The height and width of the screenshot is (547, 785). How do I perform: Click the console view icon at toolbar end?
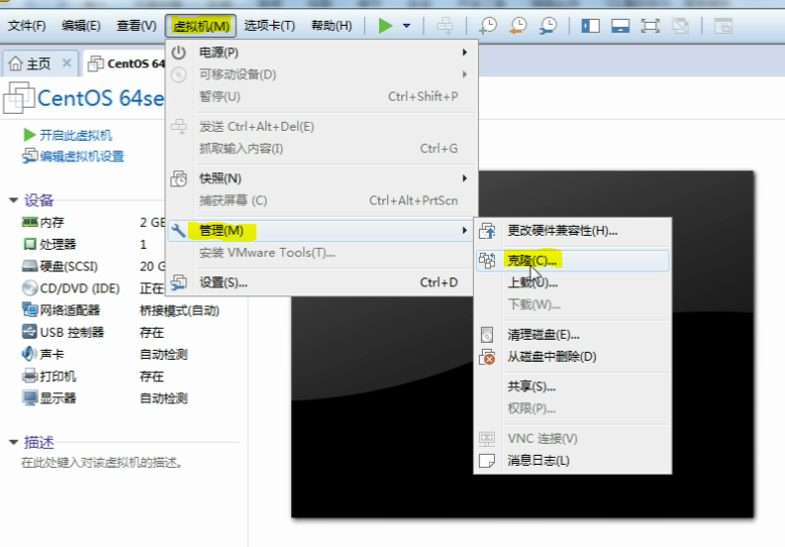pos(723,26)
